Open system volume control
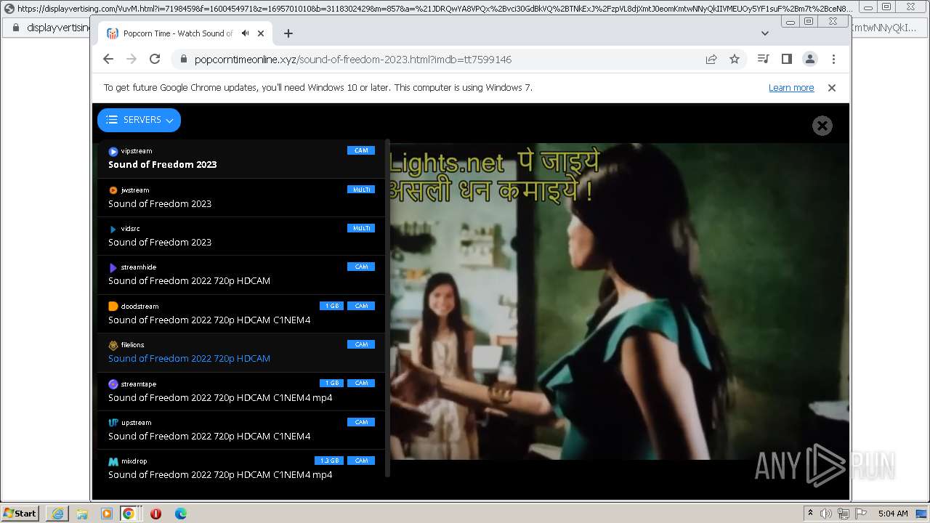The image size is (930, 523). [826, 514]
